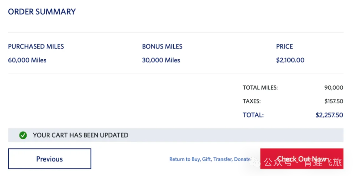This screenshot has height=176, width=353.
Task: Select the $2,100.00 price amount
Action: (x=290, y=60)
